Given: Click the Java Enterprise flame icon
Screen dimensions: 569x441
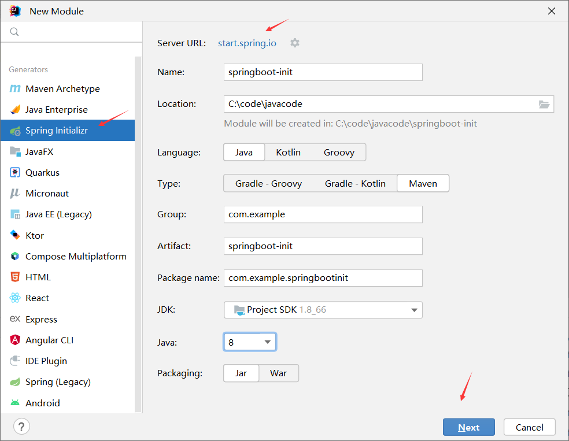Looking at the screenshot, I should tap(15, 109).
